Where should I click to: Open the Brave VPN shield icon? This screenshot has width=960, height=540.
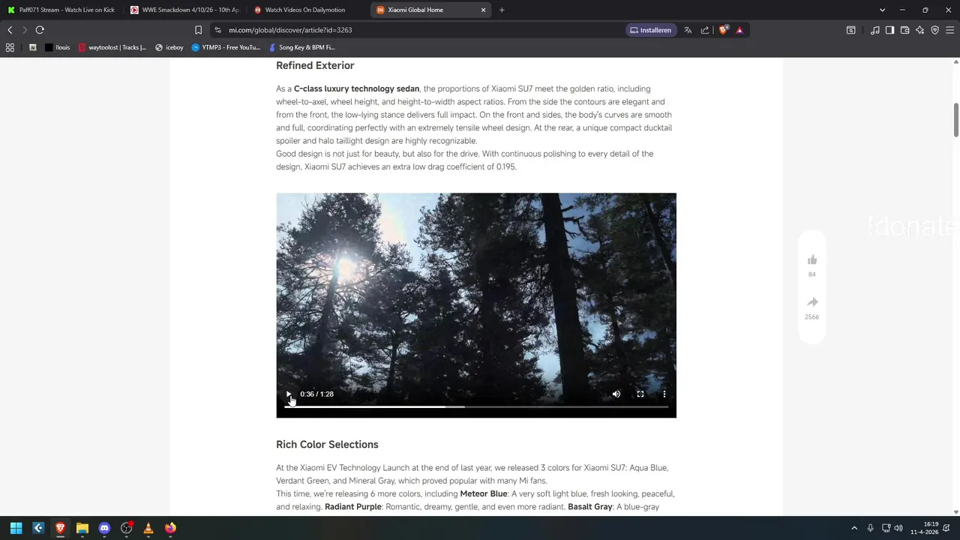(x=935, y=30)
